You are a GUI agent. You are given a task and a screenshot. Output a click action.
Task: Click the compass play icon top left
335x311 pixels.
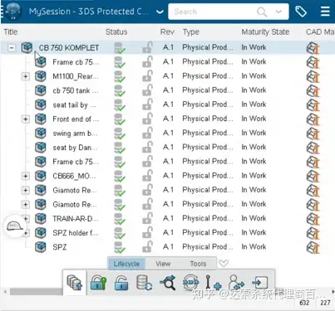(x=12, y=12)
